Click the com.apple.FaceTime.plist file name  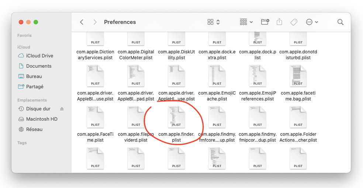[x=95, y=137]
